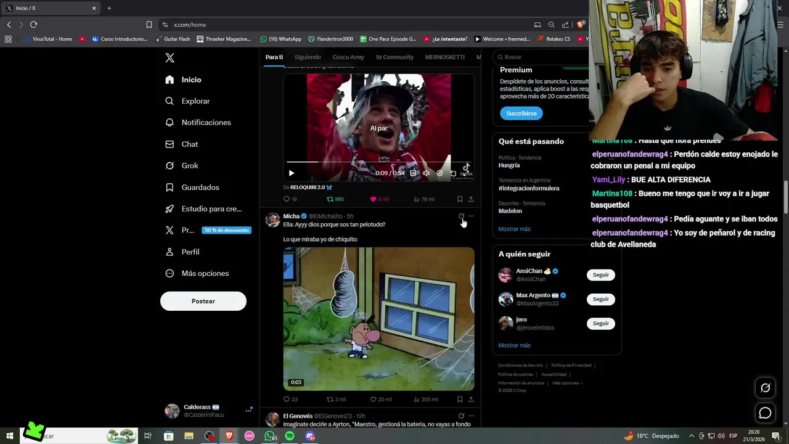This screenshot has width=789, height=444.
Task: Reply to the RELOQUIRI video post
Action: pyautogui.click(x=290, y=199)
